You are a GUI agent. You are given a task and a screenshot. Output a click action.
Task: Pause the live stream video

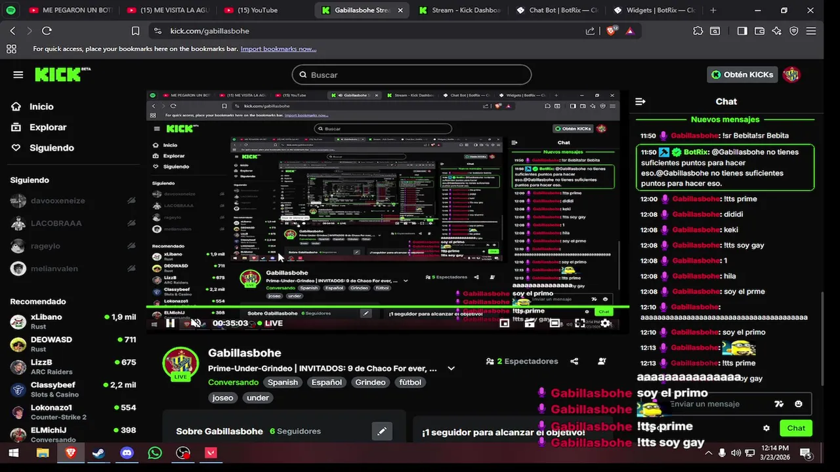click(x=170, y=323)
